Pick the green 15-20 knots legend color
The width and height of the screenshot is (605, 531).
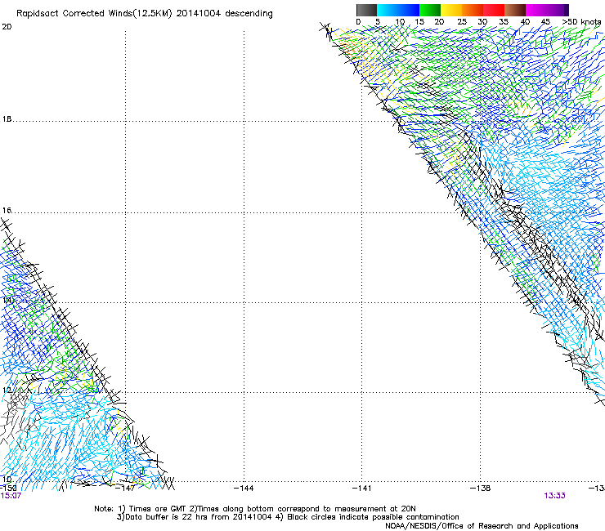[x=430, y=10]
